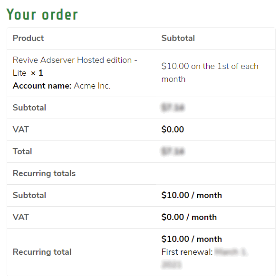Click the 'Your order' heading
Screen dimensions: 279x280
(x=42, y=14)
